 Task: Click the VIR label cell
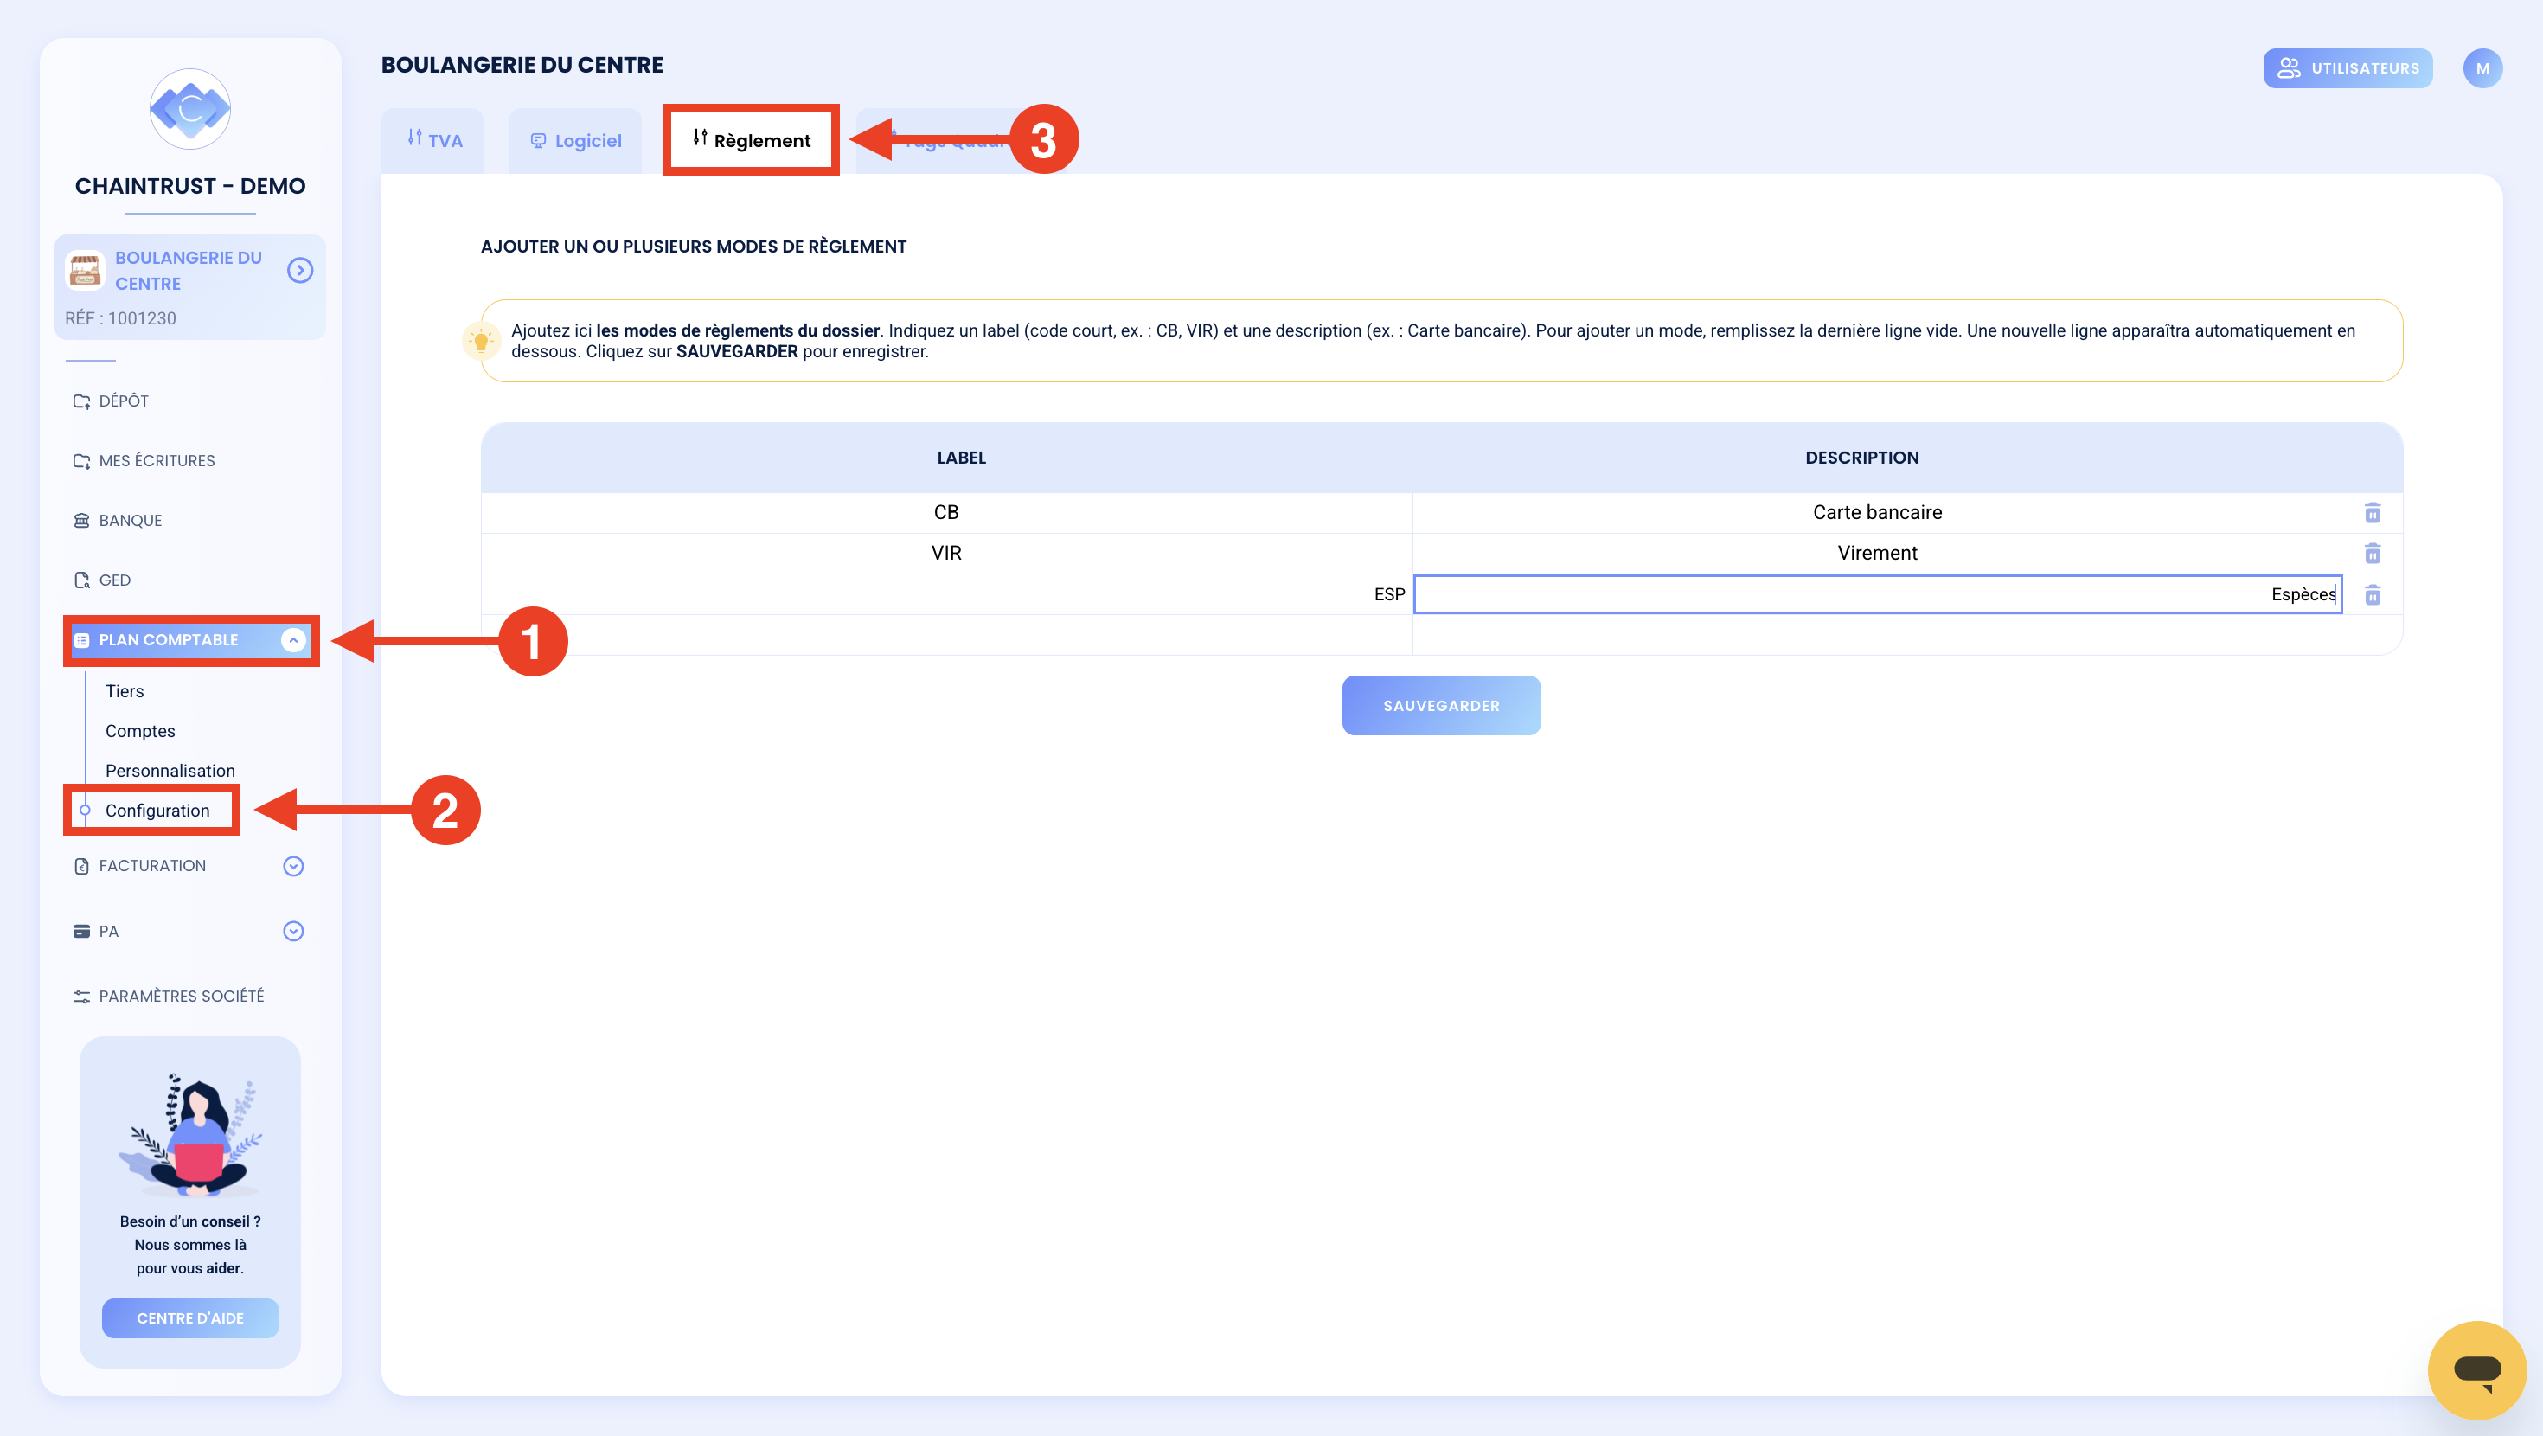[x=945, y=553]
